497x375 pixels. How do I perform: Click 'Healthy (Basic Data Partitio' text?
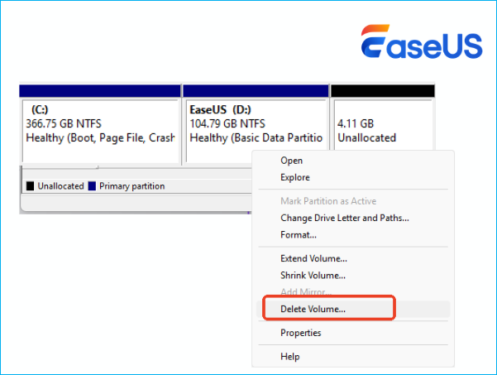(256, 138)
